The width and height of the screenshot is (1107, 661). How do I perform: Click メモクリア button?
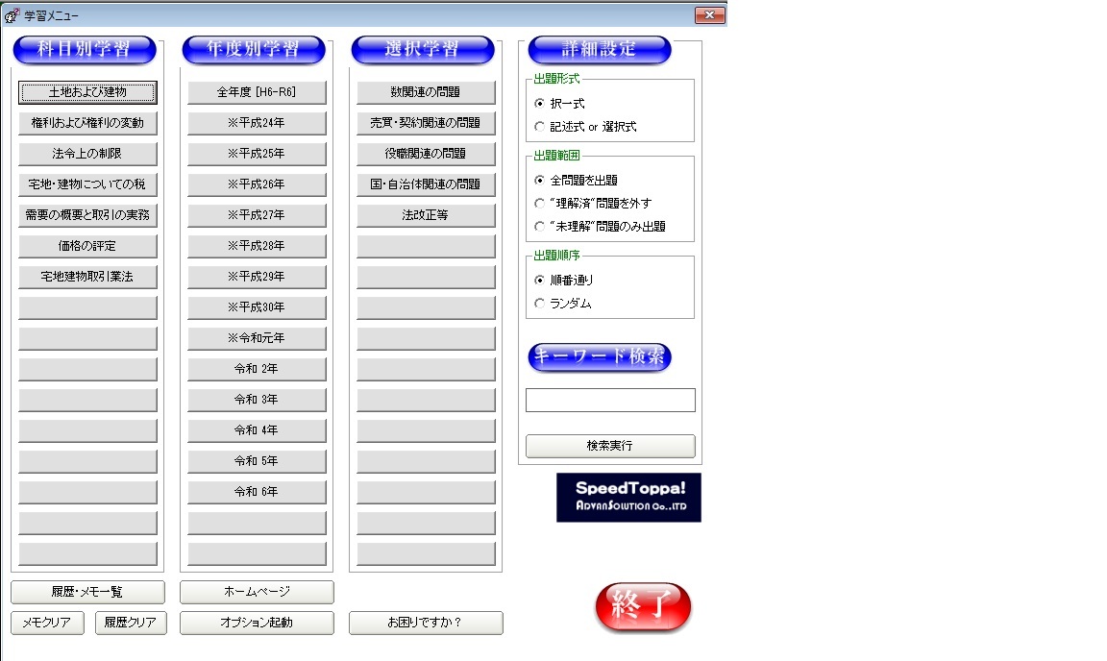click(x=47, y=623)
